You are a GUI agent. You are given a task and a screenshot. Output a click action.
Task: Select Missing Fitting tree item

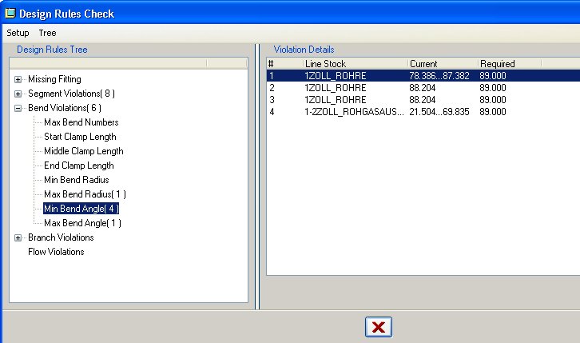point(54,79)
